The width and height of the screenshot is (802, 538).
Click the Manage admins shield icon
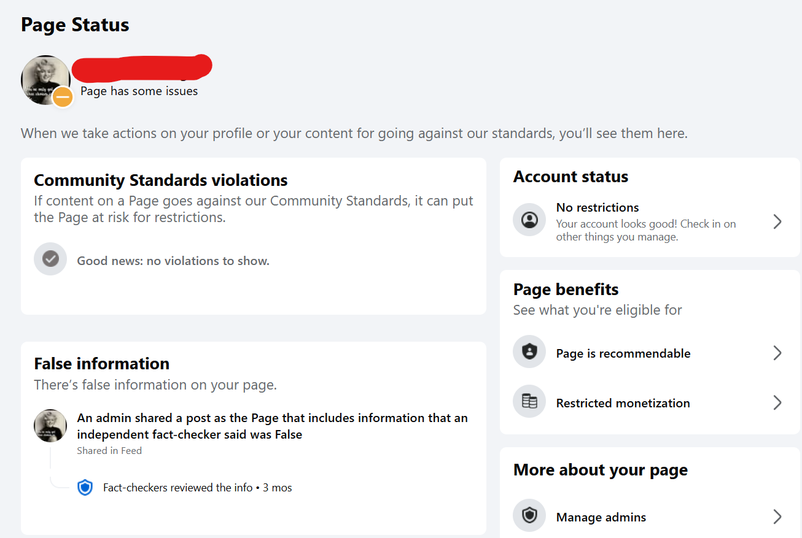pos(529,515)
